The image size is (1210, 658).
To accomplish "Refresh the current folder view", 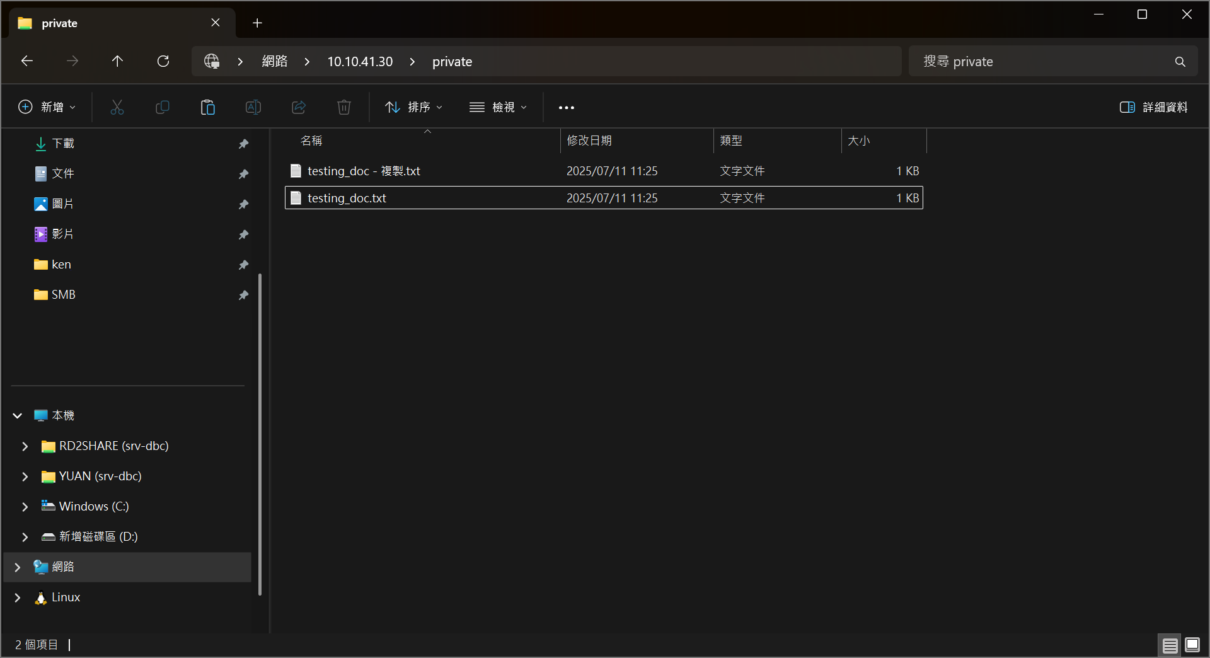I will coord(163,61).
